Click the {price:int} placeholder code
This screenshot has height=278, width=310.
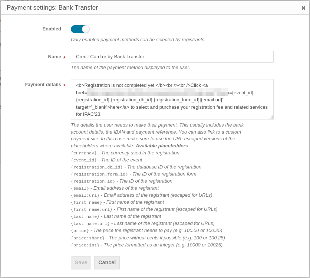[85, 245]
